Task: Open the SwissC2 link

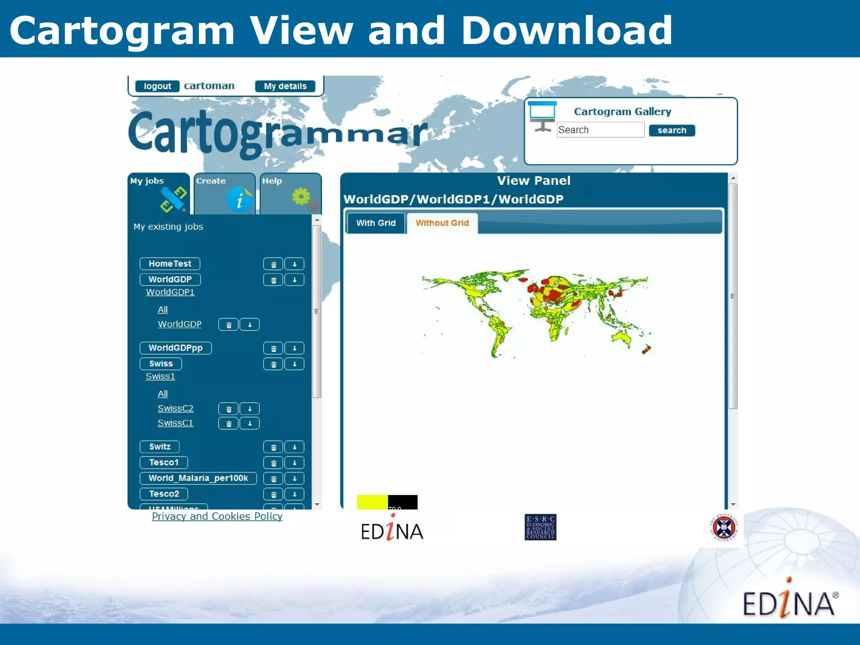Action: pos(176,409)
